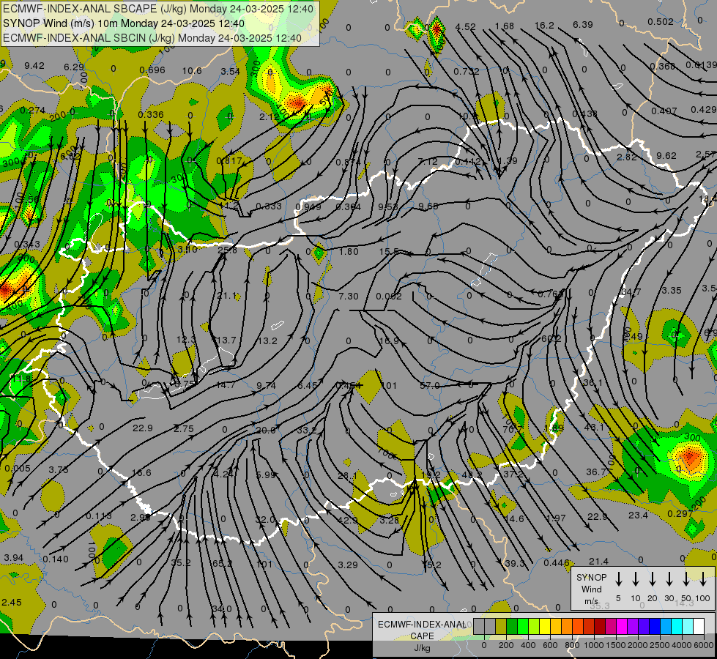717x659 pixels.
Task: Select the dark red CAPE legend swatch
Action: pos(600,627)
